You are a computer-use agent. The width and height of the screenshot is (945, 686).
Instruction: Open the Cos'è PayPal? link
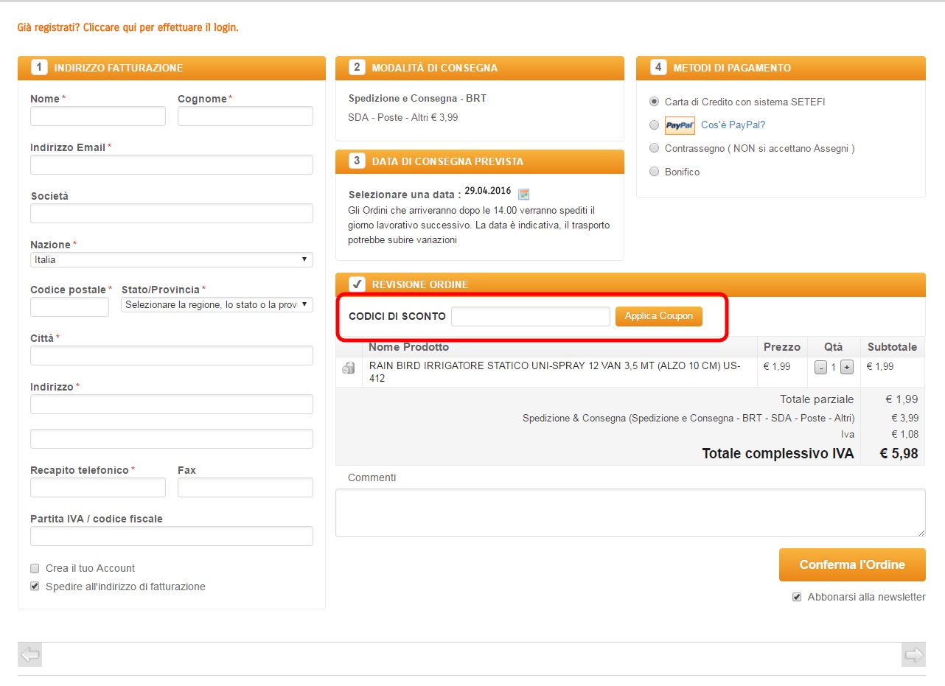pyautogui.click(x=733, y=125)
